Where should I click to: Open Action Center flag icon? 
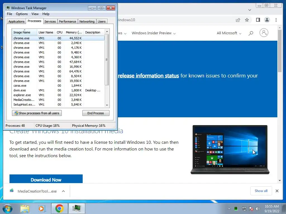[x=251, y=208]
